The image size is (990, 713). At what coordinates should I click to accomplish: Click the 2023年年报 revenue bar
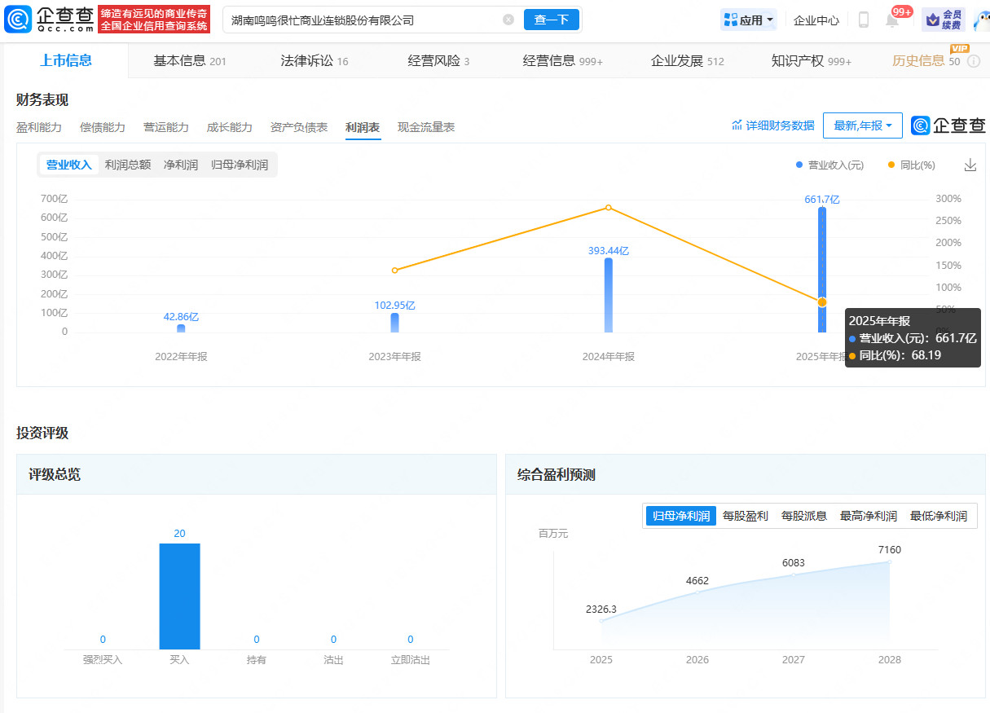[395, 323]
